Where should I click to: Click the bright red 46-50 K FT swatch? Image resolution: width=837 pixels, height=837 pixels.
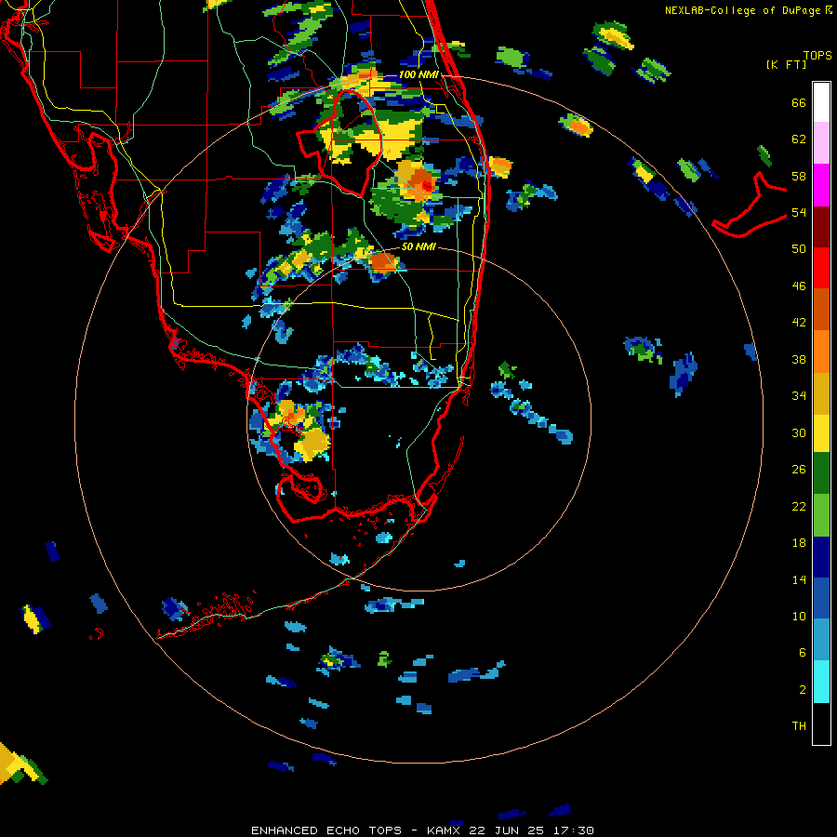821,268
